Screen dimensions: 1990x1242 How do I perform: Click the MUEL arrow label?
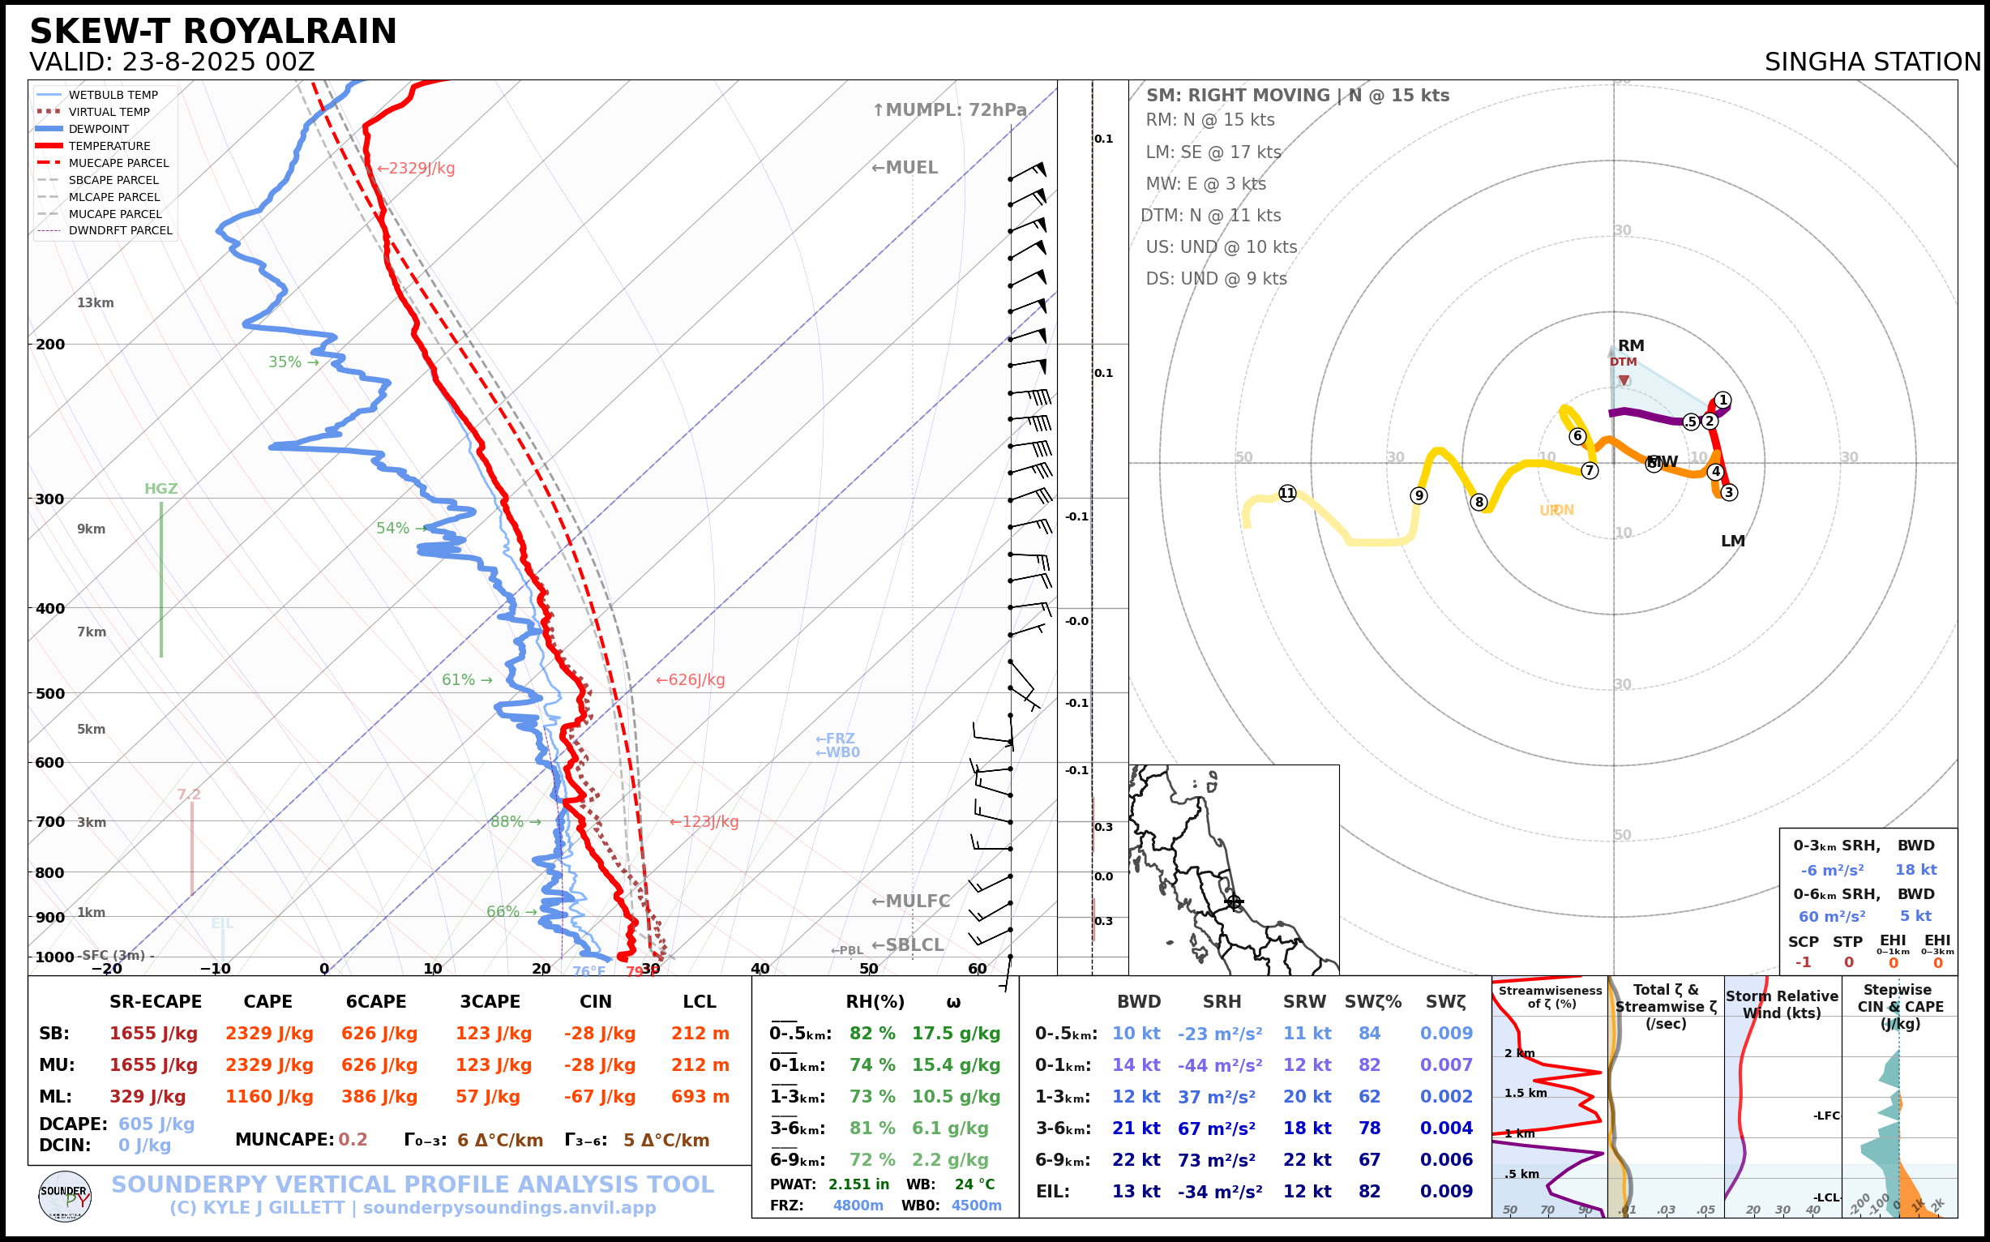[x=905, y=168]
